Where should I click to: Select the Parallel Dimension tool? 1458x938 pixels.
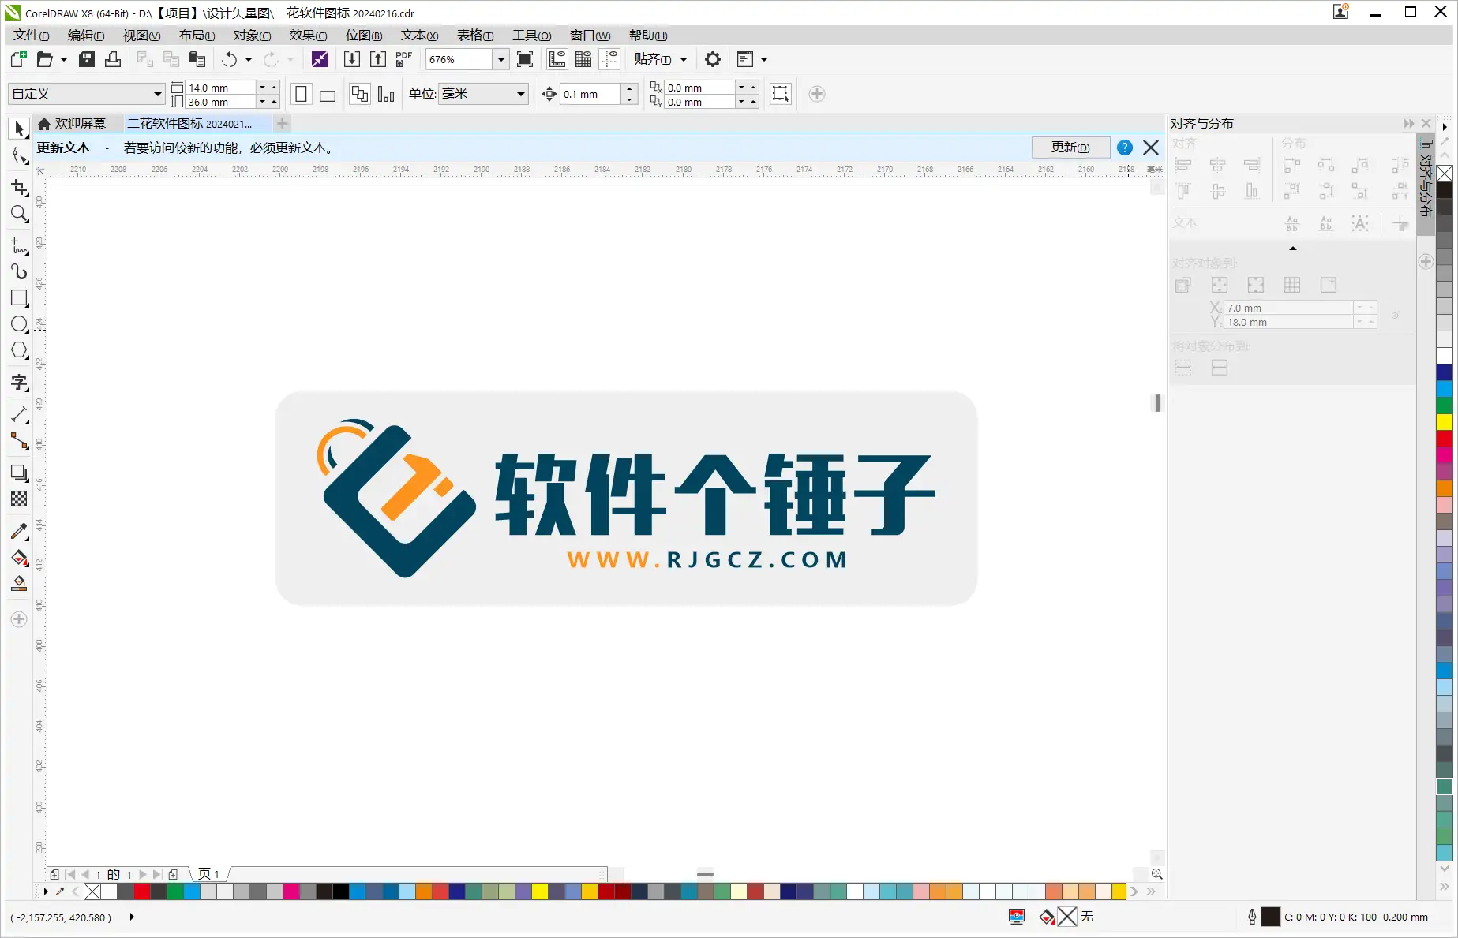coord(19,414)
